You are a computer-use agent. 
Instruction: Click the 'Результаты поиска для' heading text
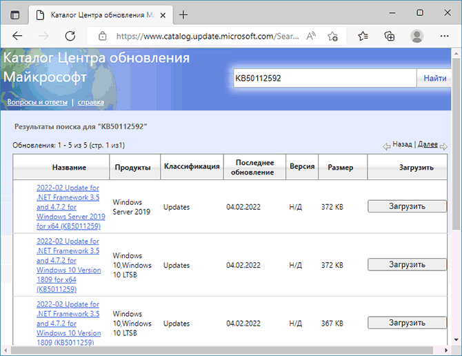pyautogui.click(x=81, y=127)
